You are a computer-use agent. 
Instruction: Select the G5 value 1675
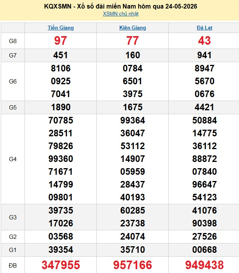[x=133, y=107]
